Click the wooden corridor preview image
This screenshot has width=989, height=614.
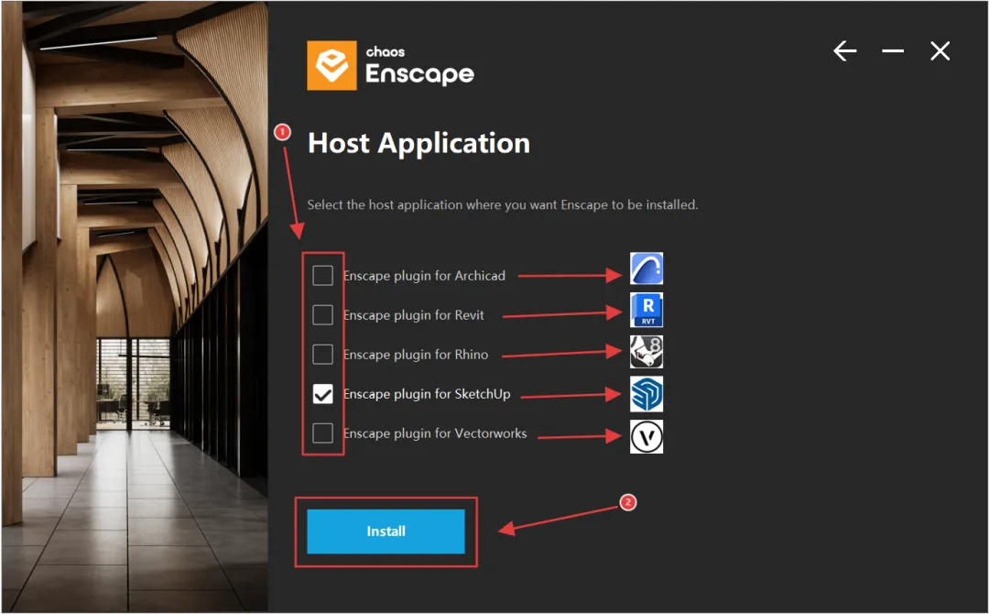(x=135, y=307)
